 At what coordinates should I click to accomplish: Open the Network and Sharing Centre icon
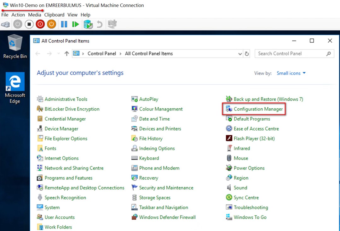tap(40, 168)
